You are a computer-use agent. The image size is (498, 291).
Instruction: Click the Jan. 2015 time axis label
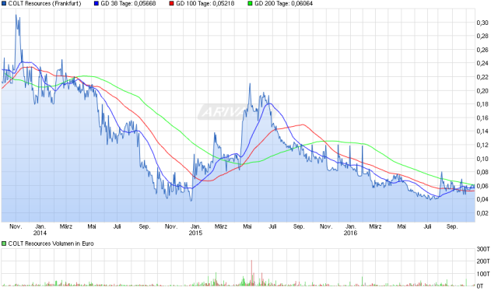[x=195, y=230]
